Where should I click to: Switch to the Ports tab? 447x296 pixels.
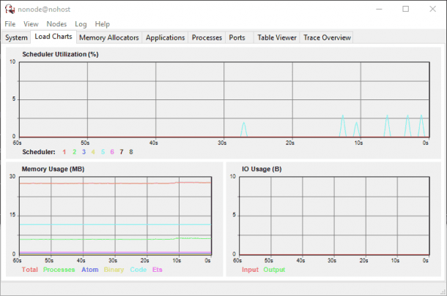pyautogui.click(x=237, y=37)
